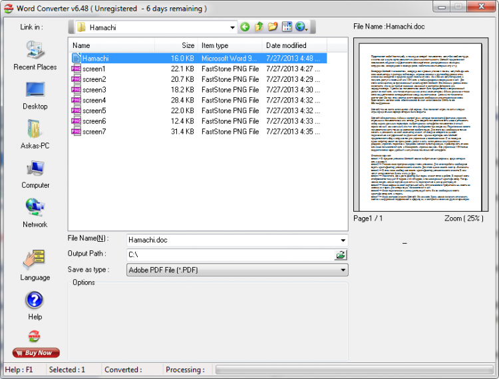
Task: Click the Selected : 1 status entry
Action: (67, 370)
